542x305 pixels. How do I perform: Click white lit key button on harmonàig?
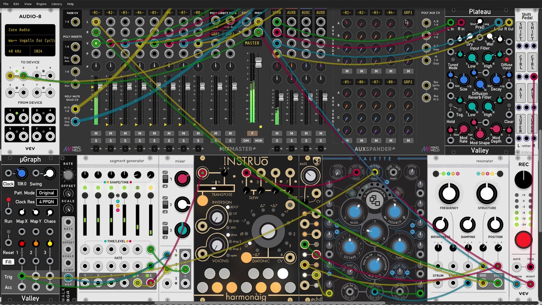pos(282,274)
